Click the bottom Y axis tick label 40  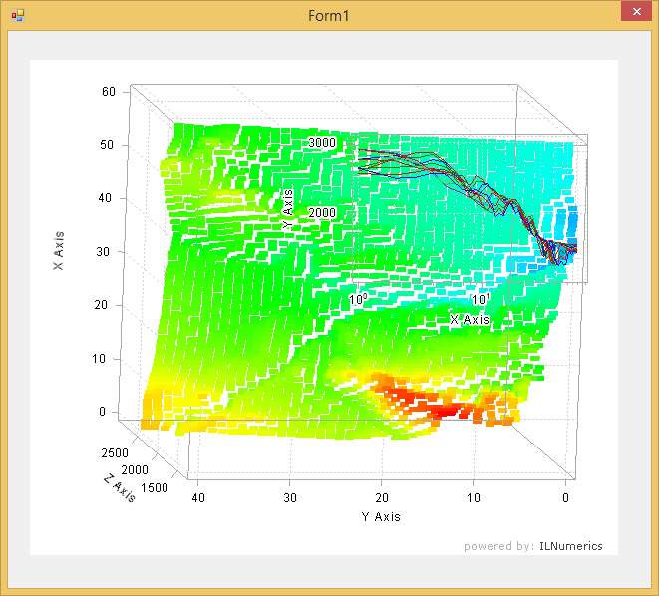coord(198,498)
